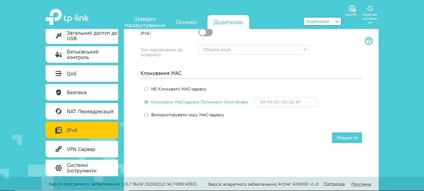Open the Тип підключення до Інтернету dropdown

pyautogui.click(x=254, y=50)
